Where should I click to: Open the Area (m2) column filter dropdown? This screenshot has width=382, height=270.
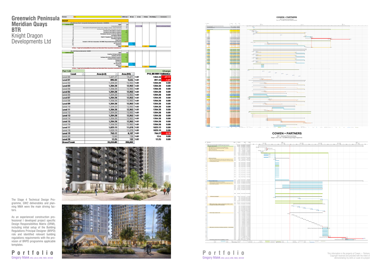coord(117,74)
